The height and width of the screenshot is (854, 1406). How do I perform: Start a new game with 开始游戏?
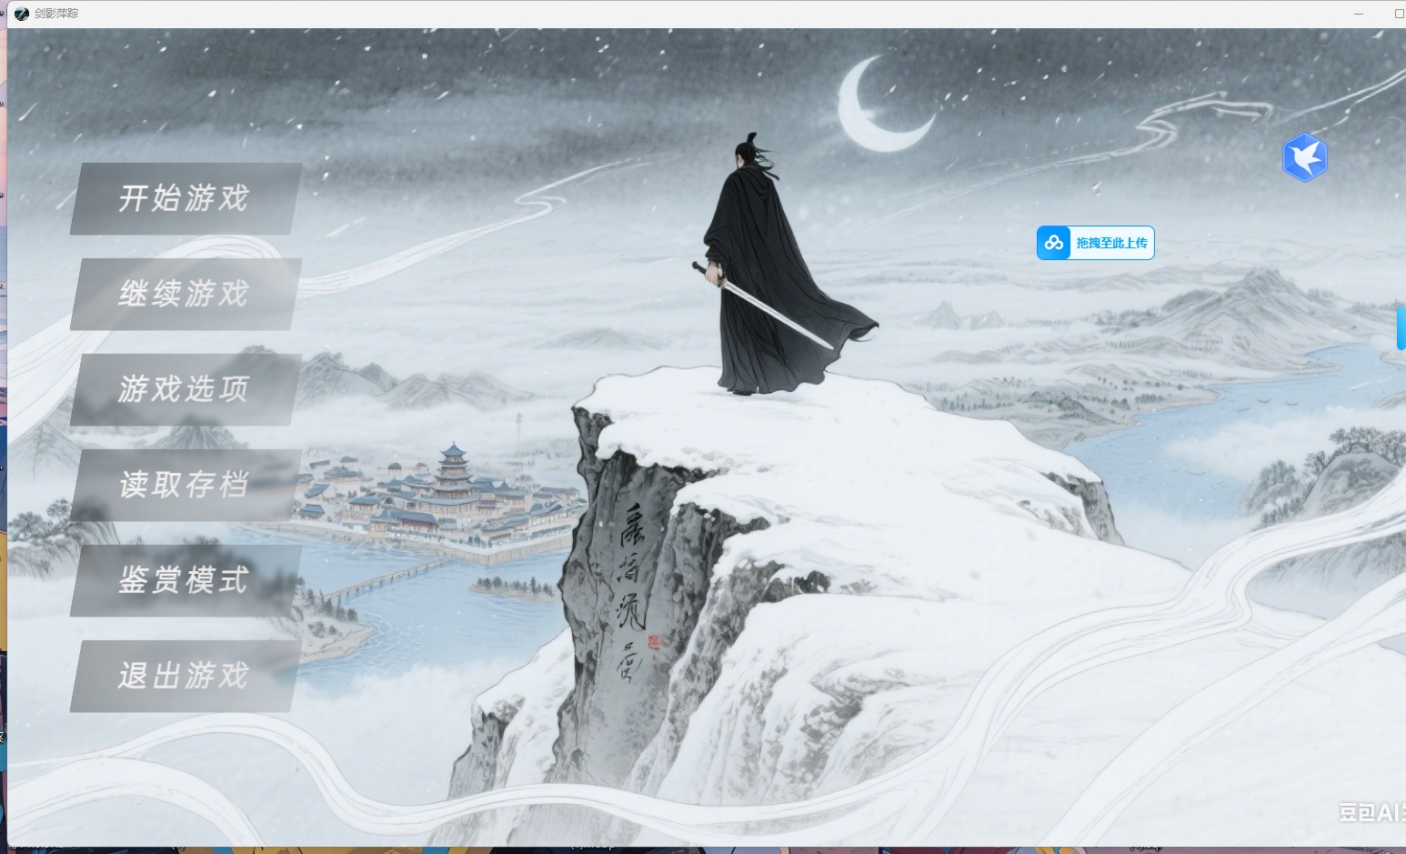click(x=186, y=198)
